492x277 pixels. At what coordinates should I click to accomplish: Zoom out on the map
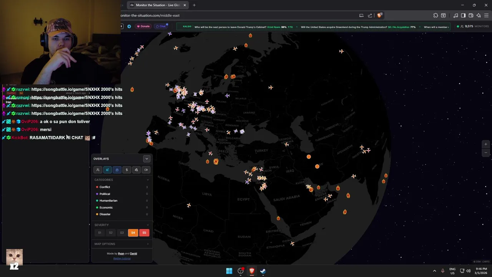(486, 153)
